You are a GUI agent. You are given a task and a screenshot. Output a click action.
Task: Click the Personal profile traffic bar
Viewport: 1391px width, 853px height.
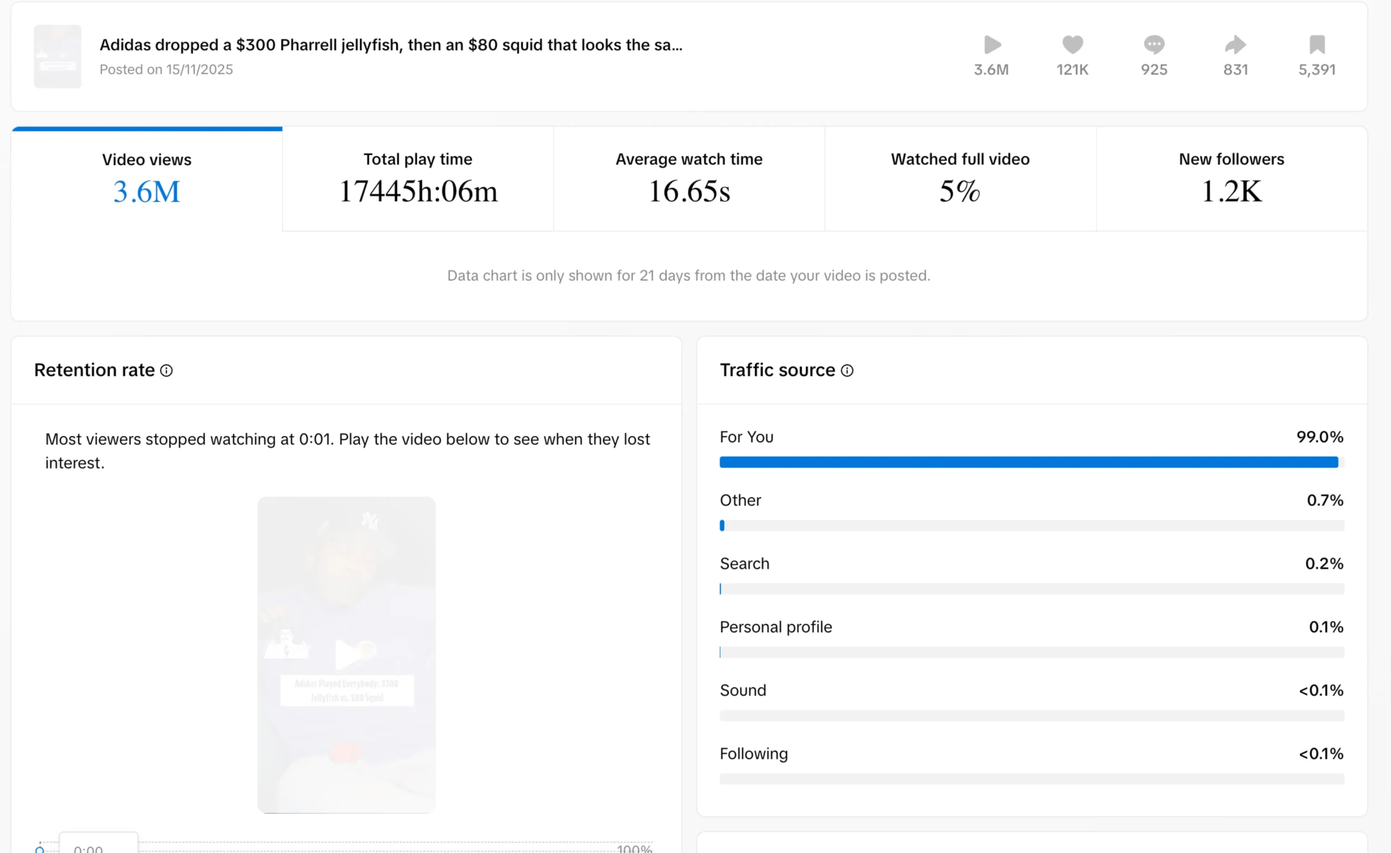click(x=1031, y=652)
